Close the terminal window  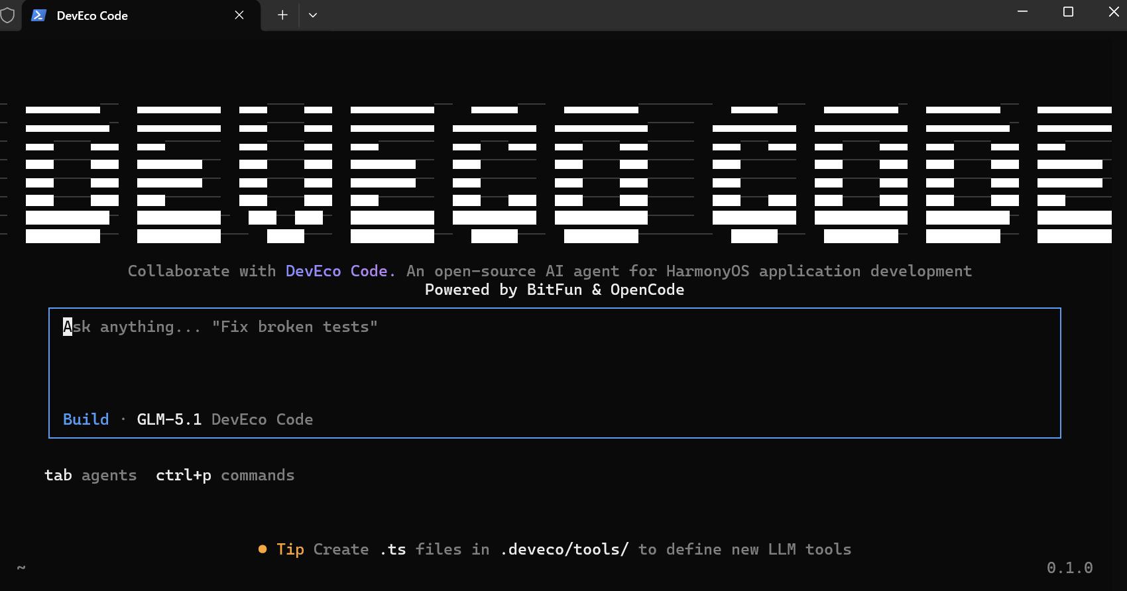click(1114, 12)
